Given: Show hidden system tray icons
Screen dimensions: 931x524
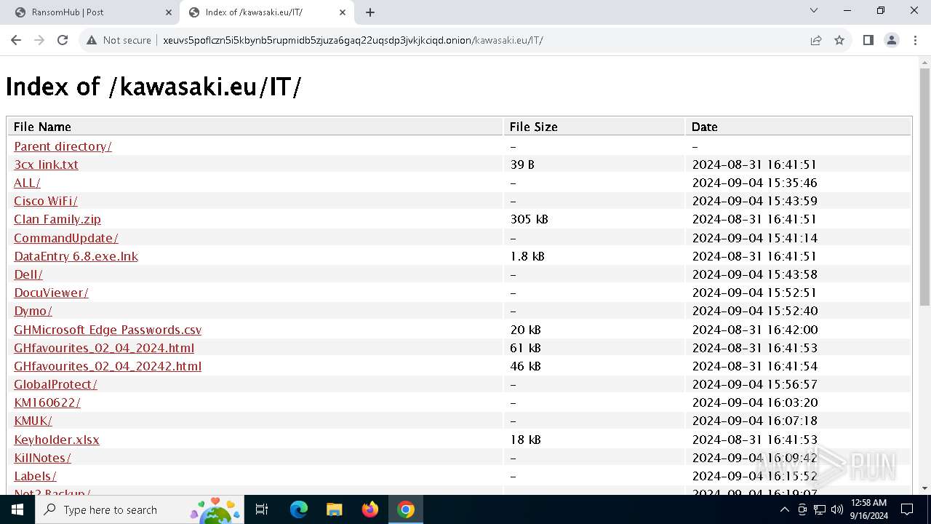Looking at the screenshot, I should [x=784, y=509].
